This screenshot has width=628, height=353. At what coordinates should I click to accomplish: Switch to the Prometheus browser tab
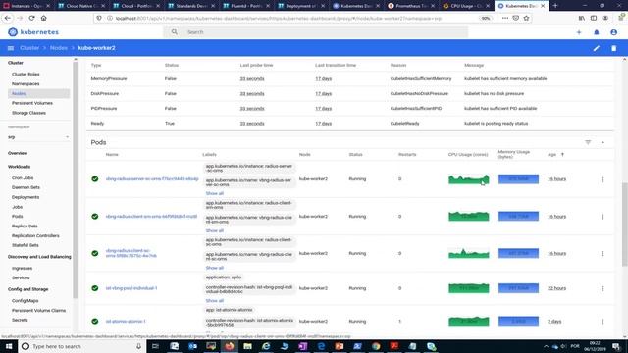coord(411,6)
